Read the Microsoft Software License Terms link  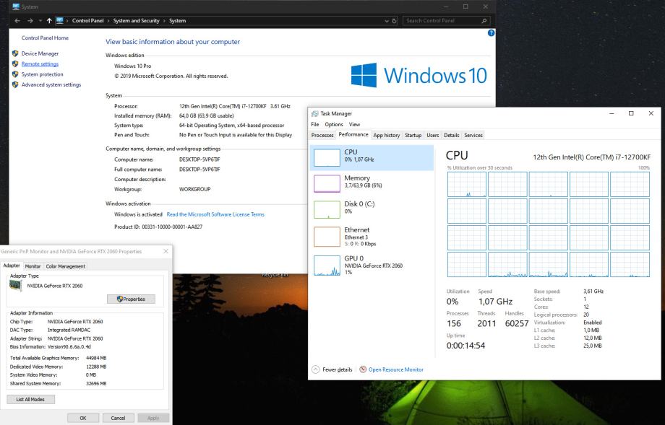(215, 214)
